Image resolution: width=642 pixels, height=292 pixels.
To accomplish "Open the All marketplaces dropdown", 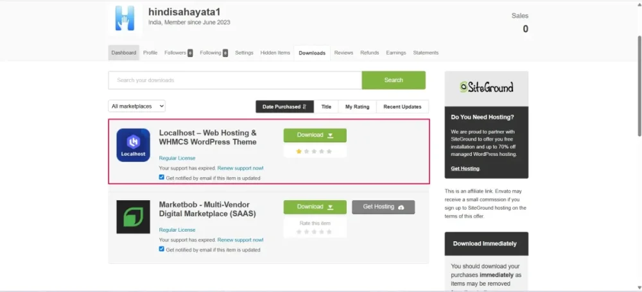I will click(x=137, y=106).
